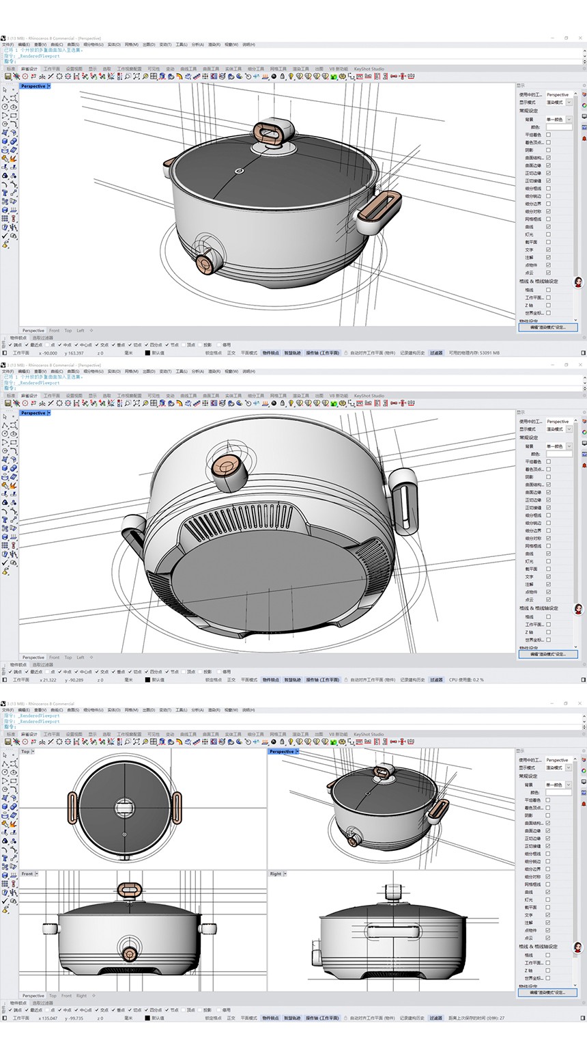Toggle 点云 checkbox in bottom window display panel
Viewport: 587px width, 1045px height.
548,938
